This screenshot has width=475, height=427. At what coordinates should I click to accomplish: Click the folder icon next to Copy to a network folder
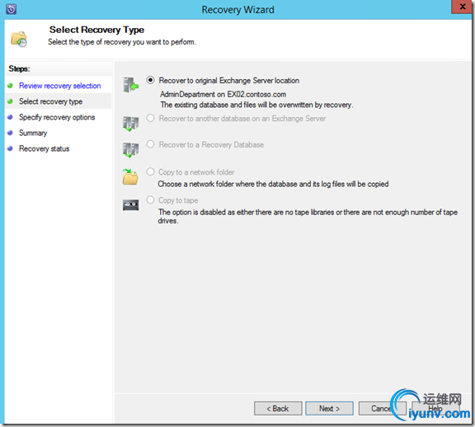pyautogui.click(x=130, y=176)
